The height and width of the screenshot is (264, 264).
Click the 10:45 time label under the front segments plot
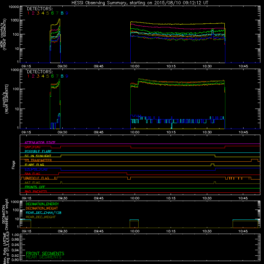243,66
